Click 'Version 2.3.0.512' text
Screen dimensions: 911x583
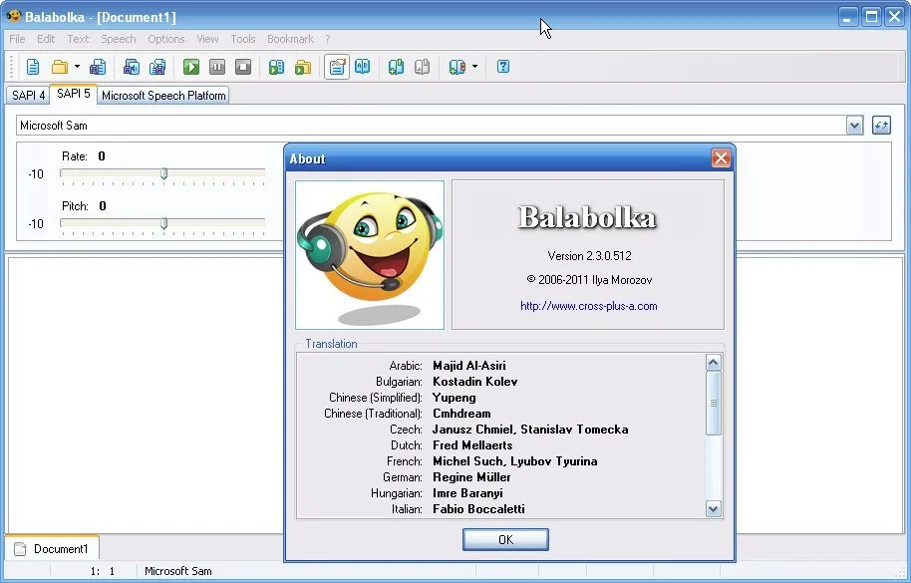pyautogui.click(x=589, y=256)
